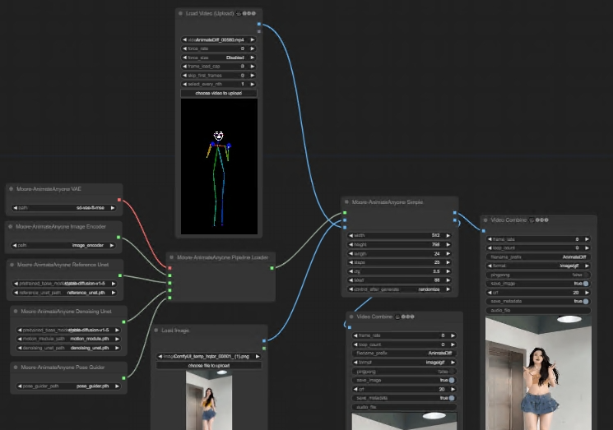Screen dimensions: 613x430
Task: Collapse the Moore-AnimateAnyone VAE node dot
Action: [11, 189]
